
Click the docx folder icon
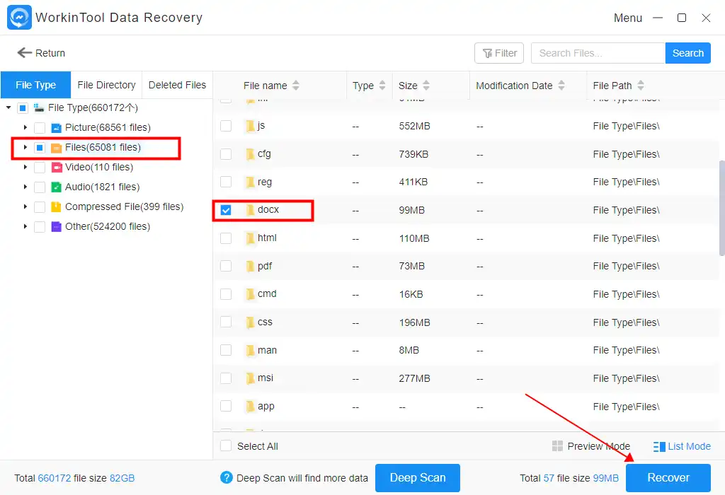click(x=250, y=210)
